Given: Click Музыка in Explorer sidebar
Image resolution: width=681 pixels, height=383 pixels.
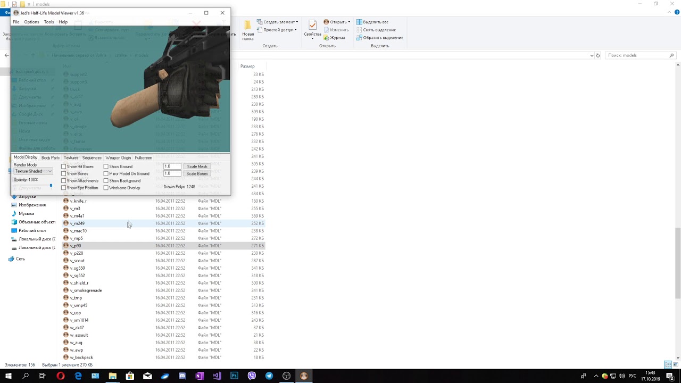Looking at the screenshot, I should 26,213.
